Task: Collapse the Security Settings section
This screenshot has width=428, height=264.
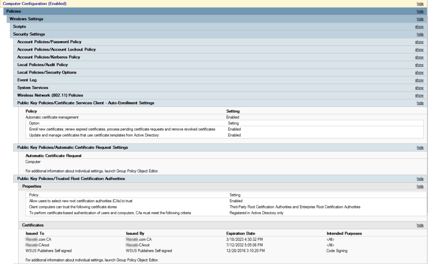Action: point(419,34)
